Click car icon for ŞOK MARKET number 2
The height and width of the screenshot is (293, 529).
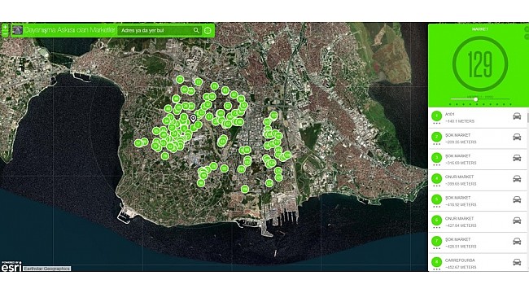[x=517, y=137]
